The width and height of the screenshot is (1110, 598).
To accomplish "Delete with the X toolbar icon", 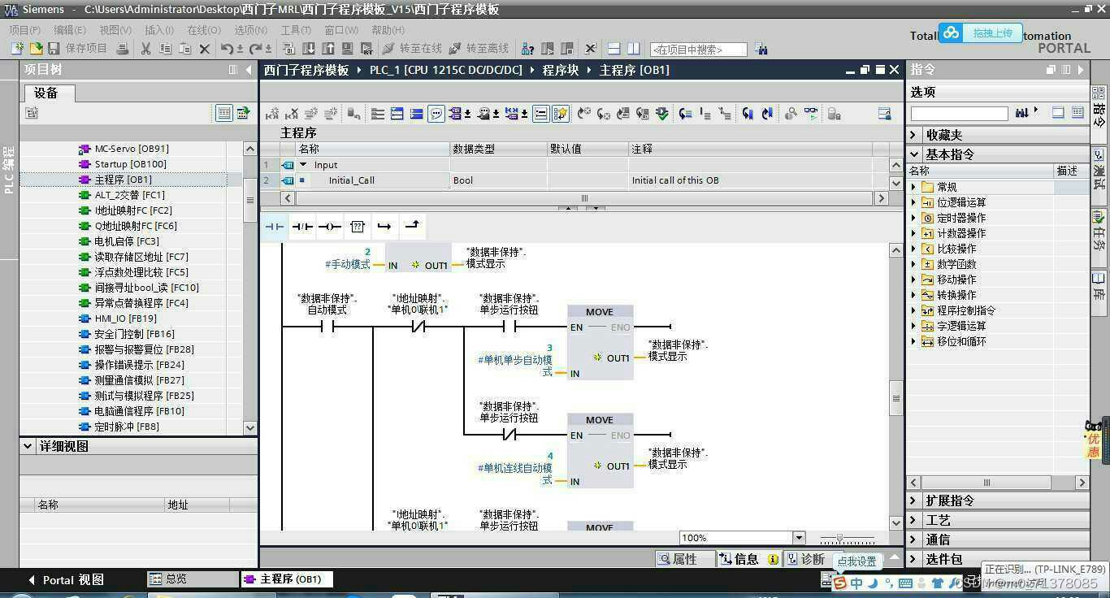I will coord(205,49).
